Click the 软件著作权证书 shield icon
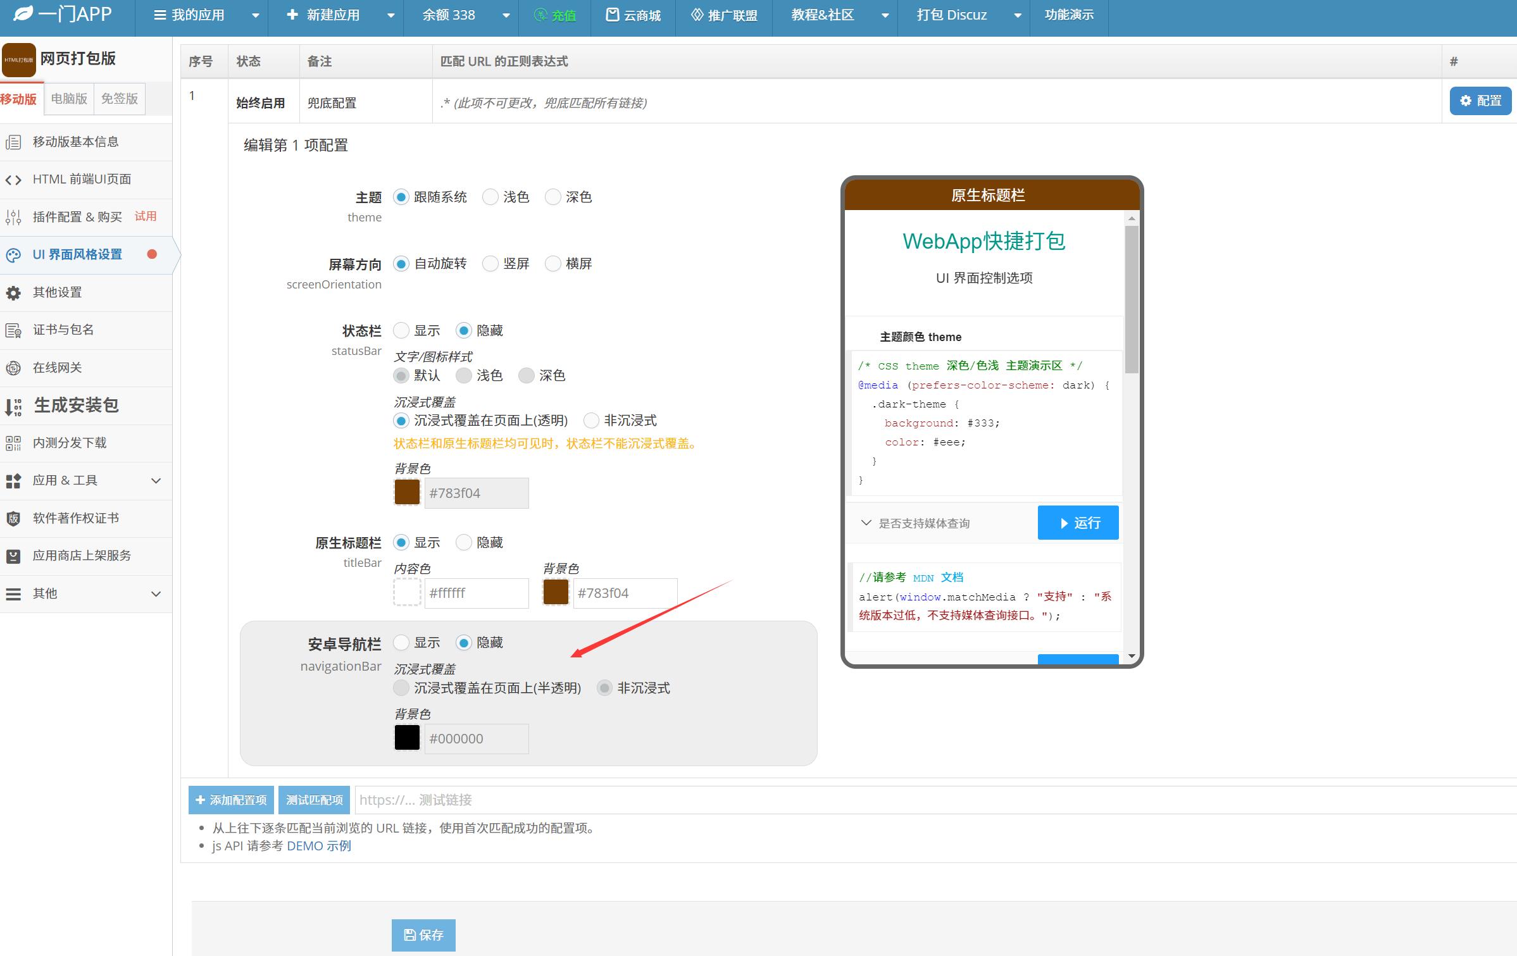Viewport: 1517px width, 956px height. tap(13, 518)
